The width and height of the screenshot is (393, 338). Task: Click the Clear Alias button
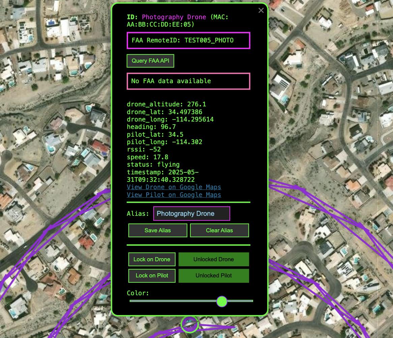click(219, 231)
